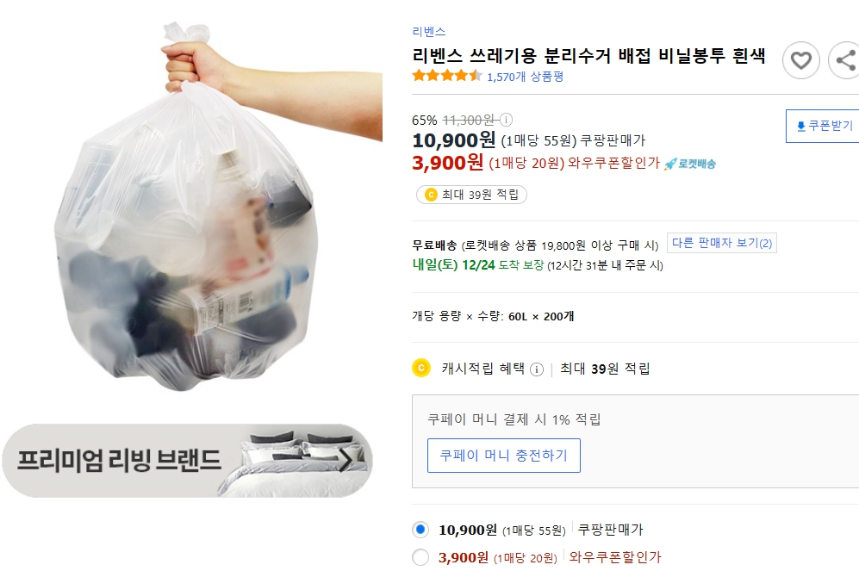Click the product title 리벤스 쓰레기용 비닐봉투

[x=588, y=56]
